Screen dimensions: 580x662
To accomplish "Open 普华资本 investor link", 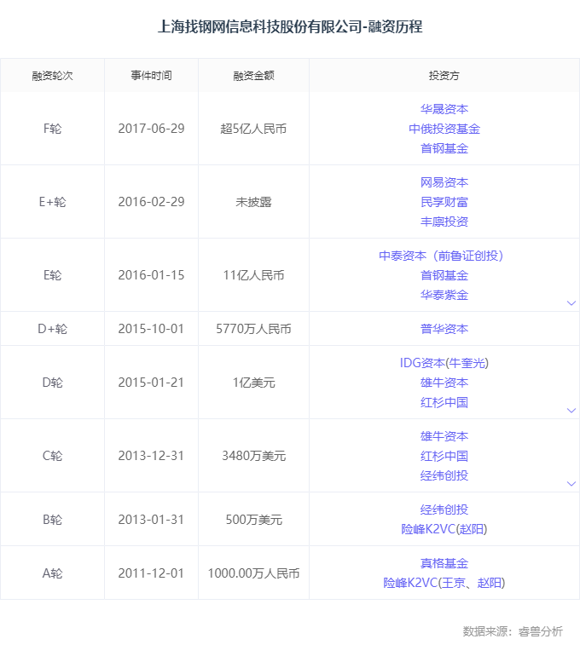I will 444,329.
